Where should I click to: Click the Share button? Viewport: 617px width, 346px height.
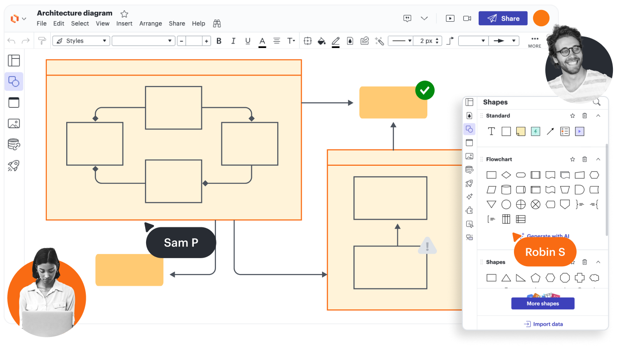pyautogui.click(x=503, y=19)
